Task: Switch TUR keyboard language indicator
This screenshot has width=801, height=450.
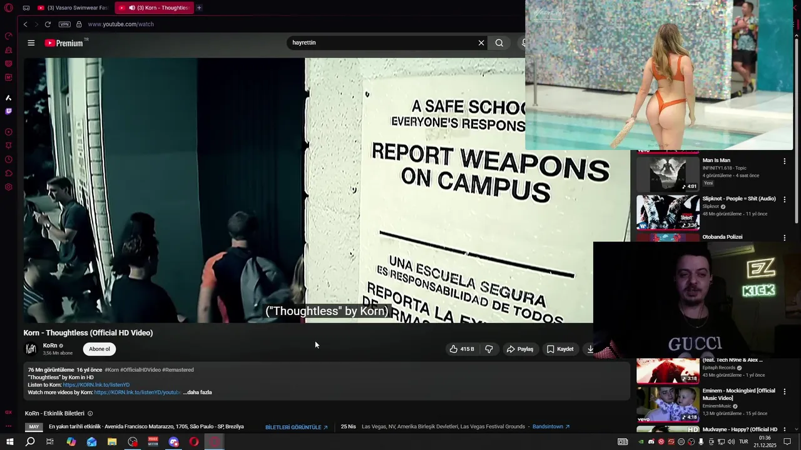Action: click(x=744, y=442)
